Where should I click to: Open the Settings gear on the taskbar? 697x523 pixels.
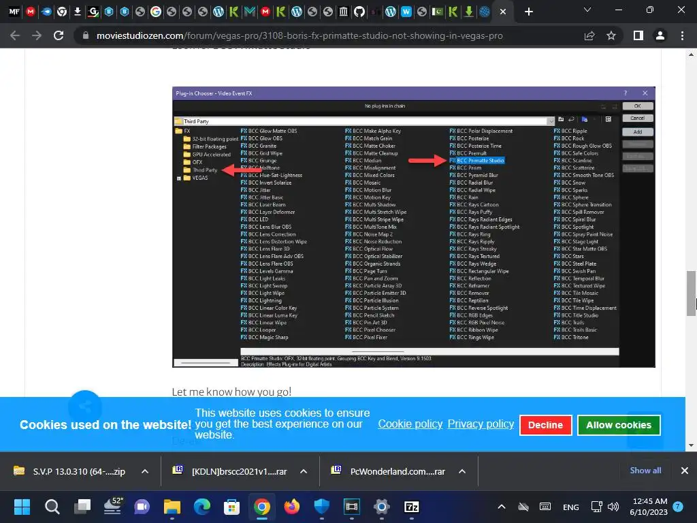[381, 507]
